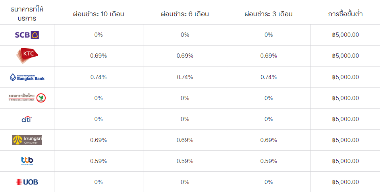Click the UOB bank logo
380x192 pixels.
click(27, 182)
